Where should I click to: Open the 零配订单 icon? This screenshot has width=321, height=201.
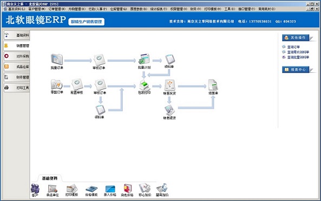click(x=57, y=85)
